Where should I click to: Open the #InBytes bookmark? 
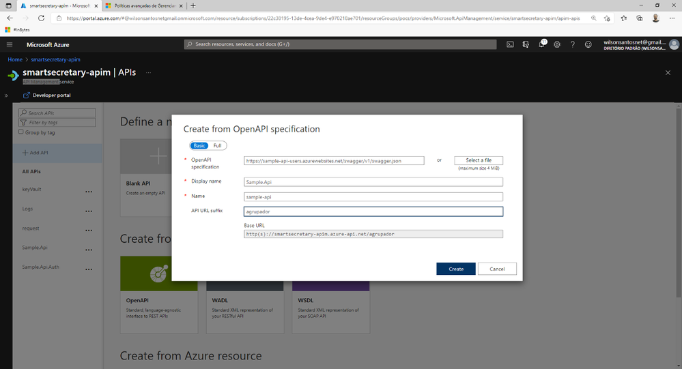17,30
